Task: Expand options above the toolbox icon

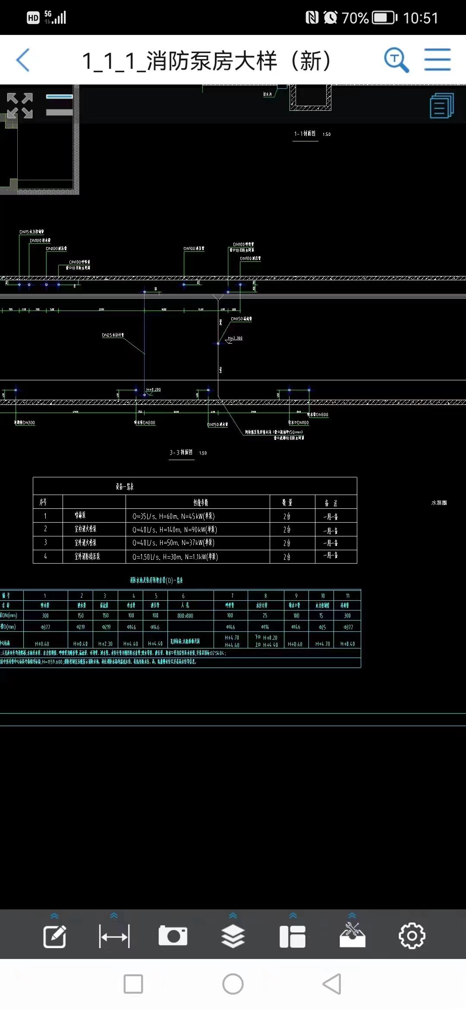Action: click(353, 915)
